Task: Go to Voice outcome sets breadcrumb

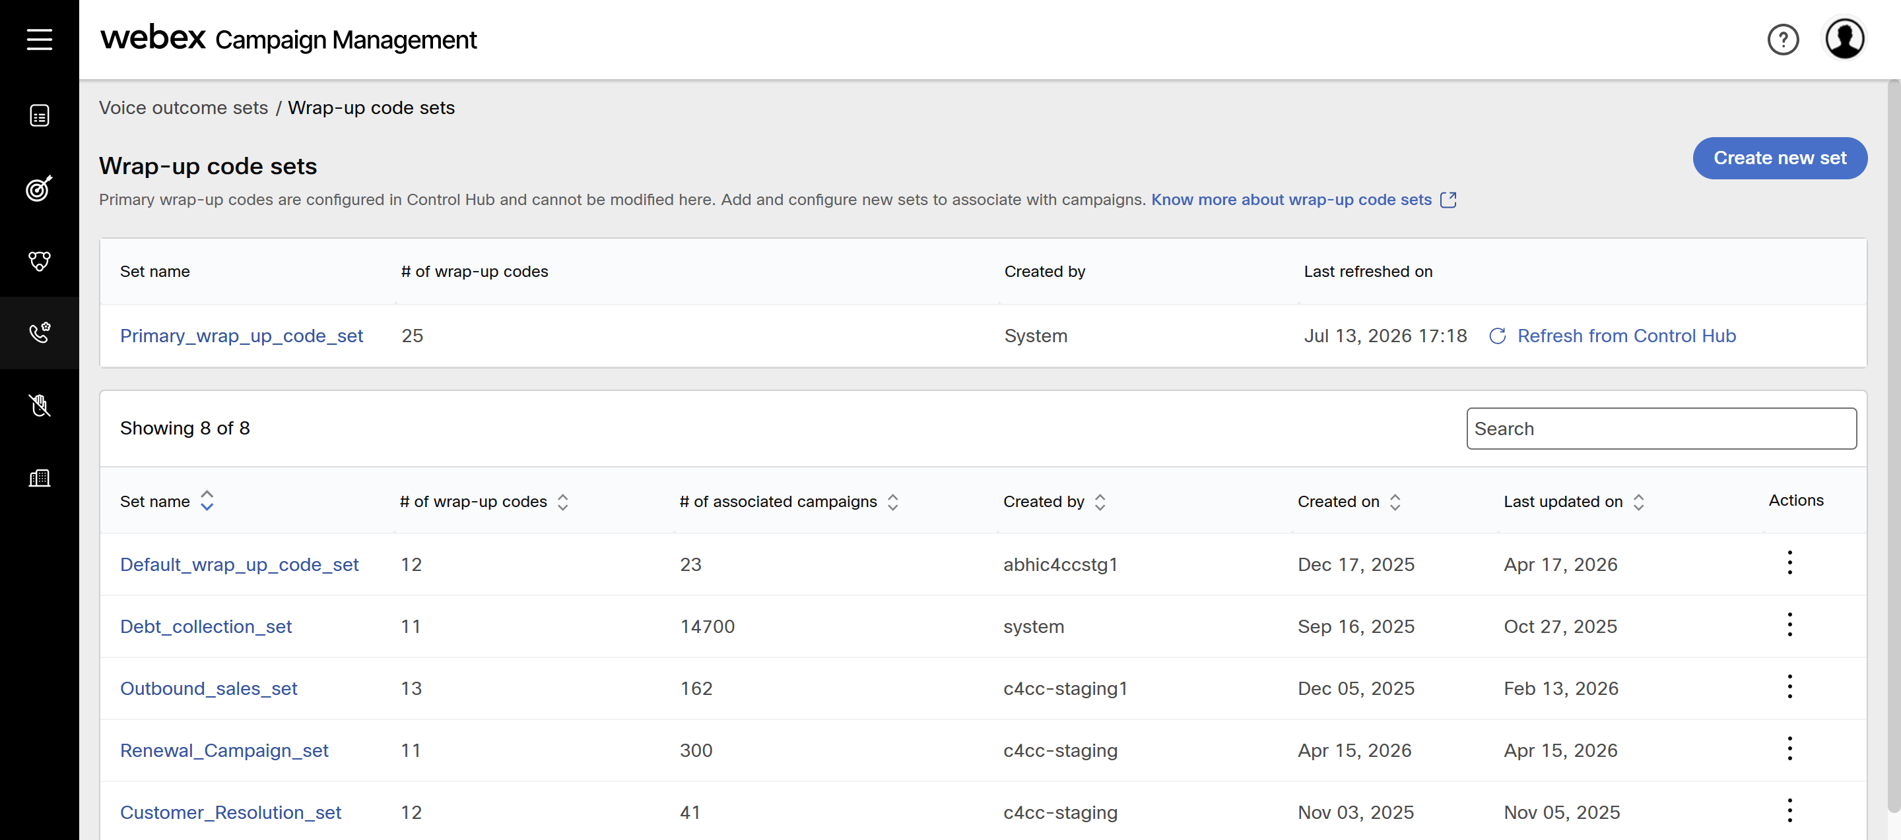Action: (183, 107)
